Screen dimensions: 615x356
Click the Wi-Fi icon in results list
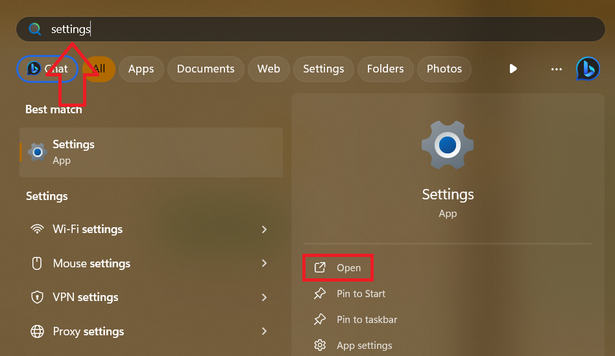pos(38,229)
